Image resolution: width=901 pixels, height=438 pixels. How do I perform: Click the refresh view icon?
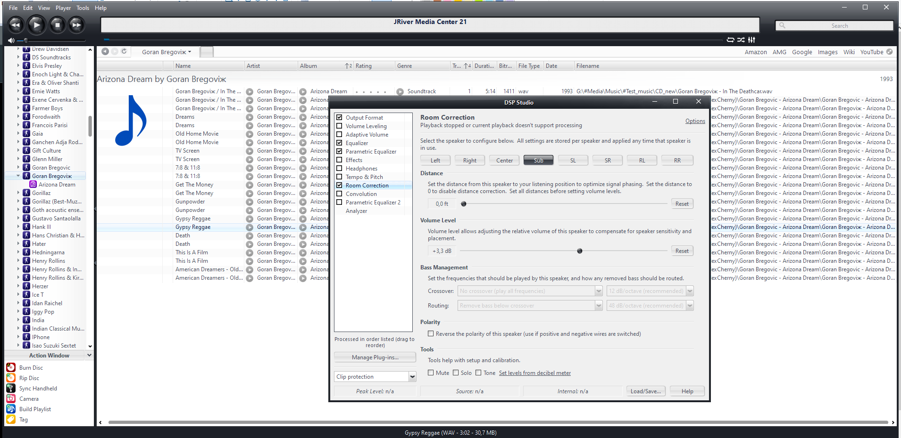click(124, 51)
